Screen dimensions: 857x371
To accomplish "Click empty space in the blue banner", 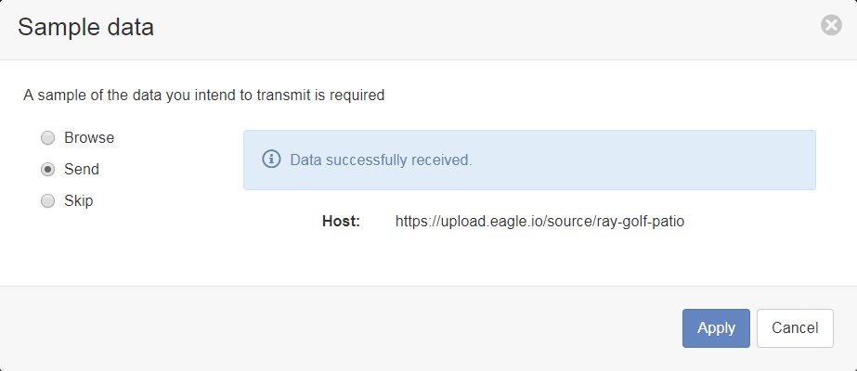I will click(x=645, y=160).
